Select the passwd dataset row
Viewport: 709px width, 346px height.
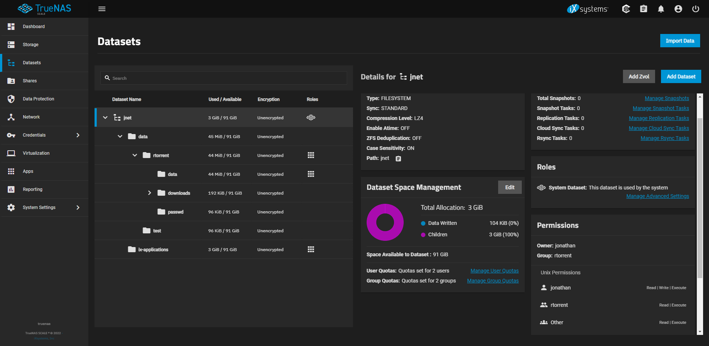click(175, 212)
